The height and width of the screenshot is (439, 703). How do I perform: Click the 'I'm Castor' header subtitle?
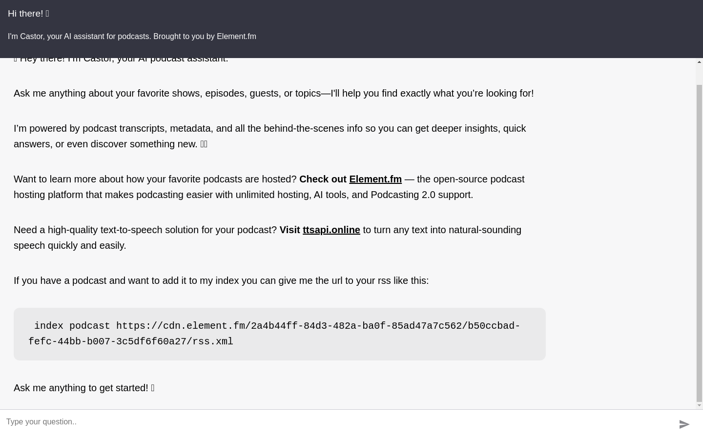pyautogui.click(x=132, y=37)
